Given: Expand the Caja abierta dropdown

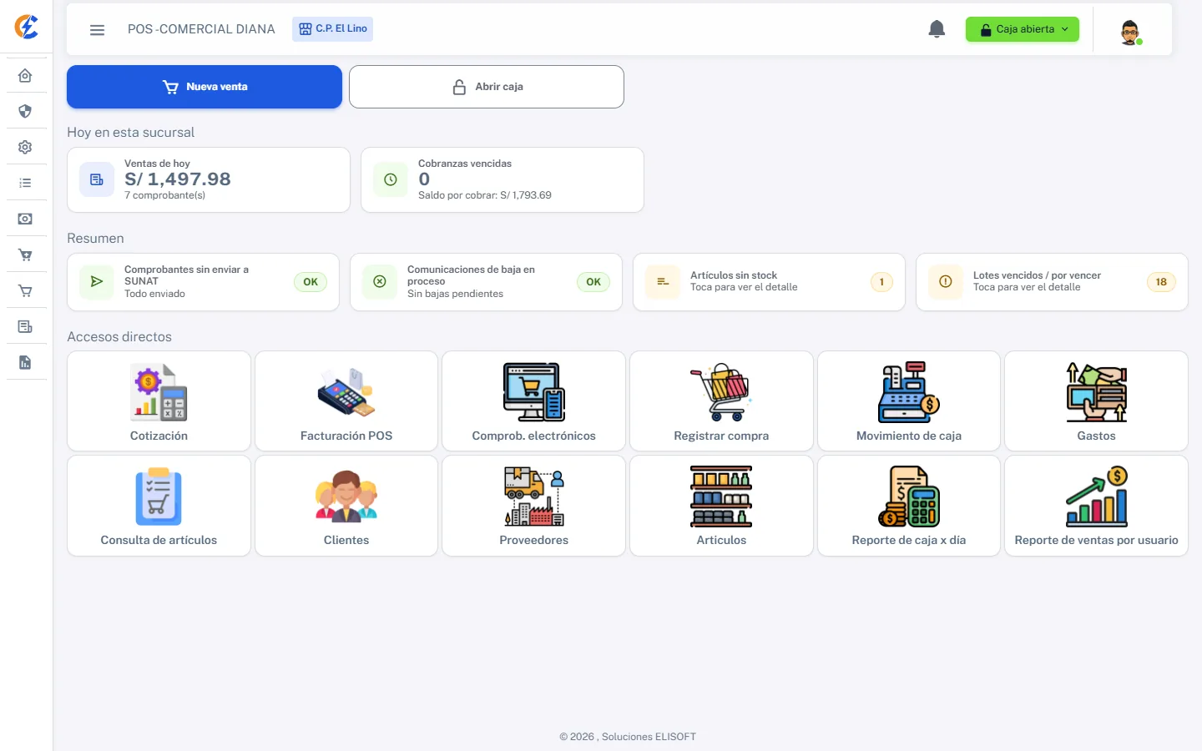Looking at the screenshot, I should 1023,29.
